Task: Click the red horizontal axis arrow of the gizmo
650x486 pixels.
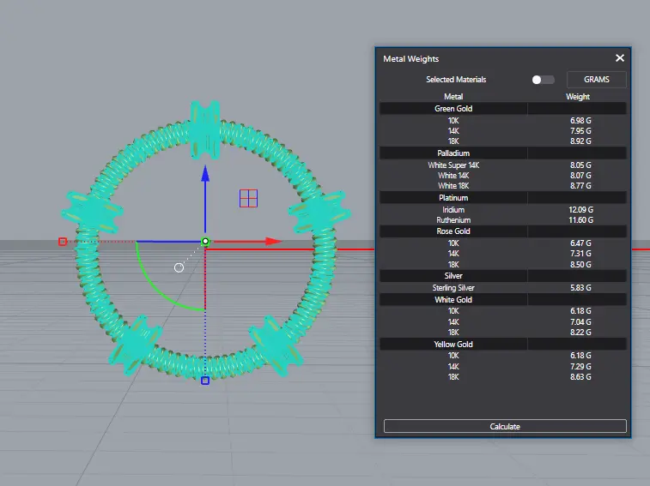Action: pyautogui.click(x=273, y=242)
